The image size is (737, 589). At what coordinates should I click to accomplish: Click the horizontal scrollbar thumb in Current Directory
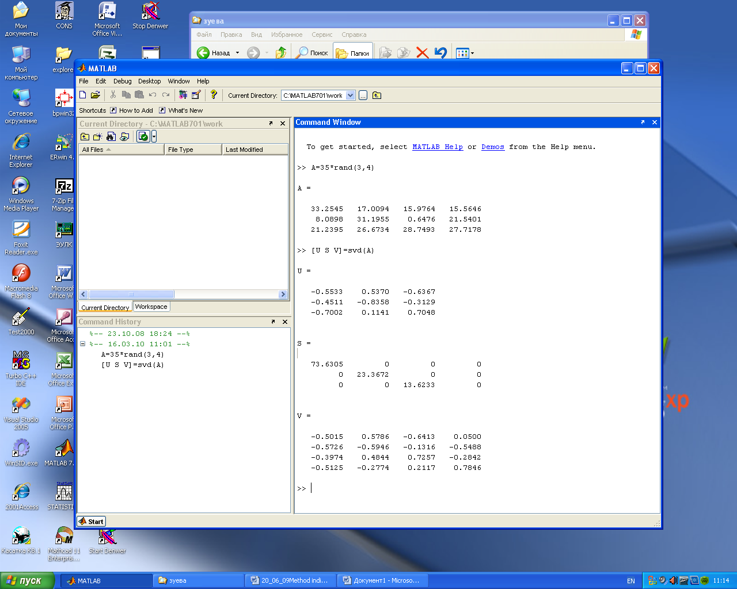click(131, 294)
